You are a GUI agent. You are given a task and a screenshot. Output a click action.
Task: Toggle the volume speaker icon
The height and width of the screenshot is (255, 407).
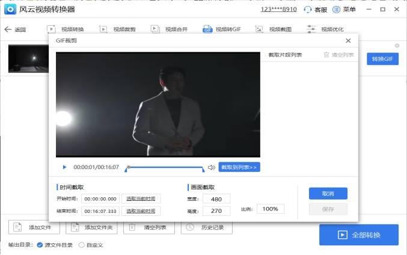pyautogui.click(x=212, y=167)
